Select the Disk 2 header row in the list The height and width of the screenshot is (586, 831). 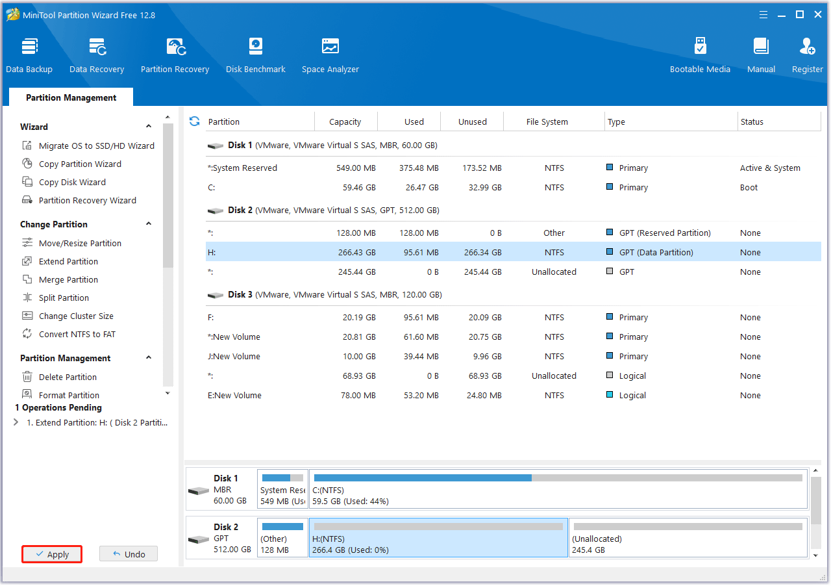(x=513, y=210)
